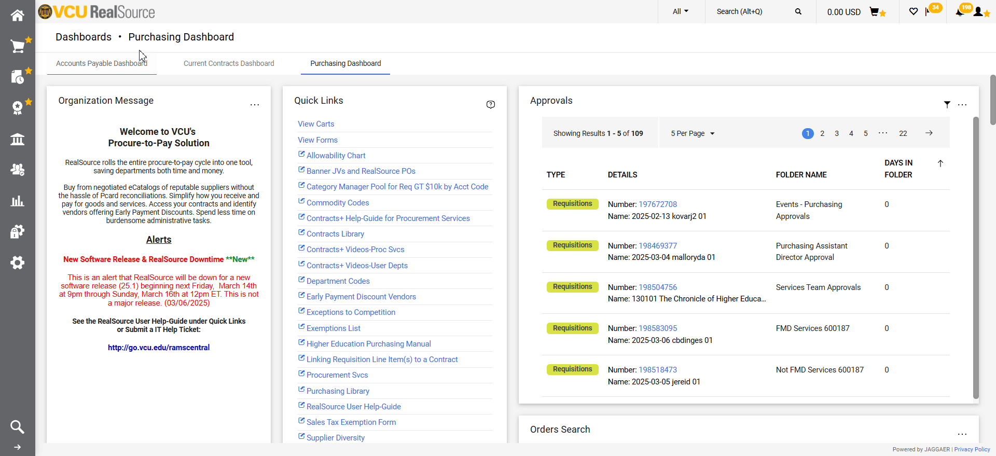Open the 5 Per Page dropdown
This screenshot has width=996, height=456.
pos(692,133)
